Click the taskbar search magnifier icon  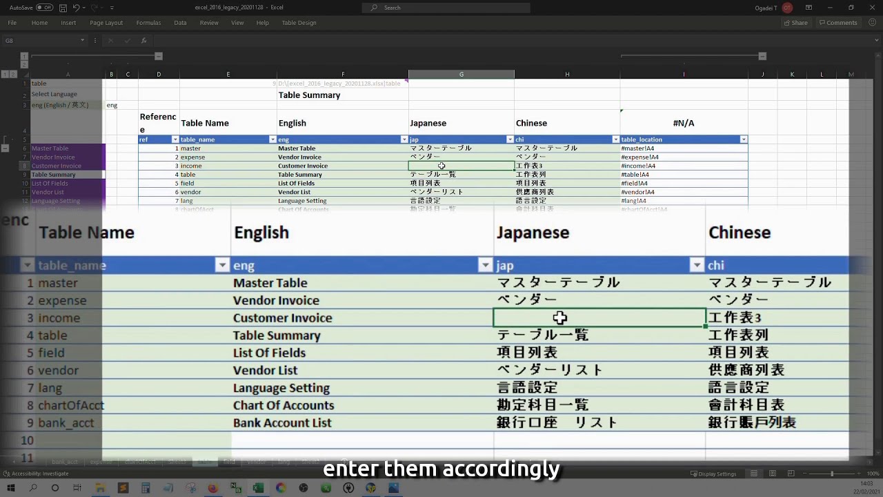pos(33,488)
